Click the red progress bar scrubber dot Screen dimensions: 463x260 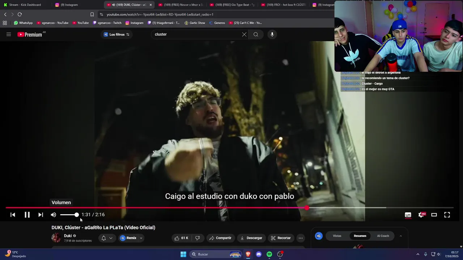(x=307, y=208)
